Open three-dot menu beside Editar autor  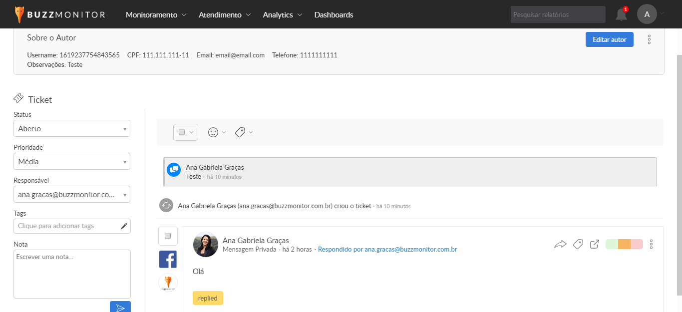[x=649, y=39]
